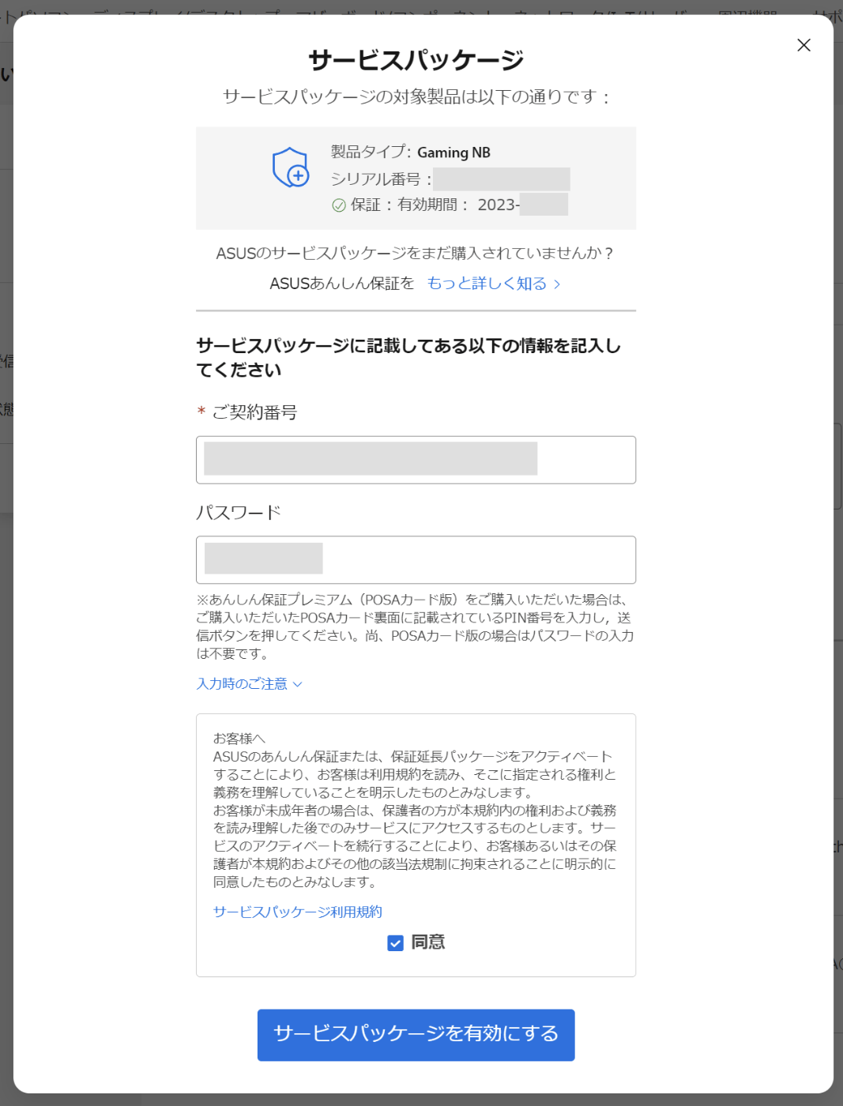Click the 製品タイプ: Gaming NB text
The image size is (843, 1106).
coord(410,152)
